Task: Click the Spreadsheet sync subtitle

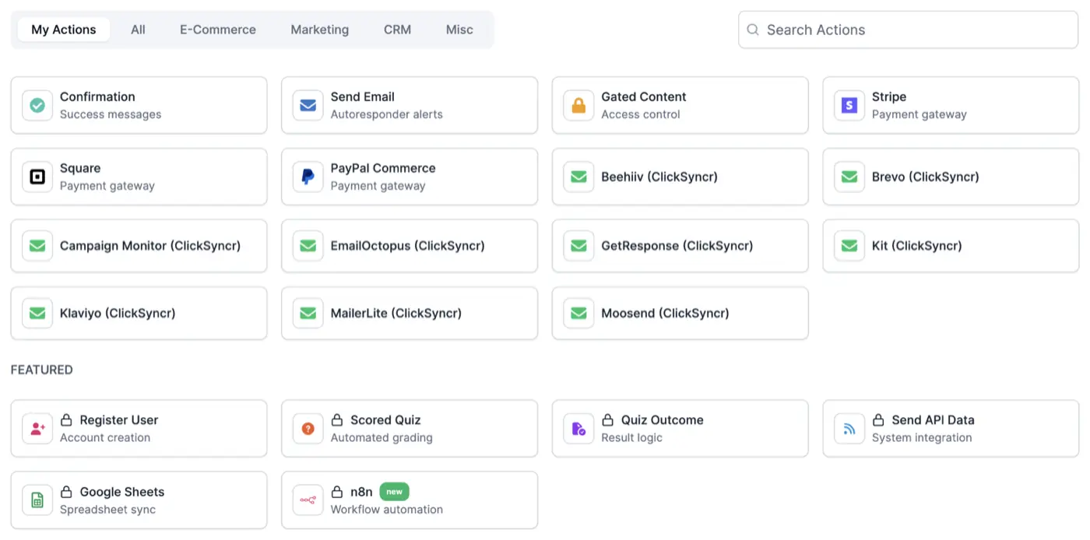Action: 108,510
